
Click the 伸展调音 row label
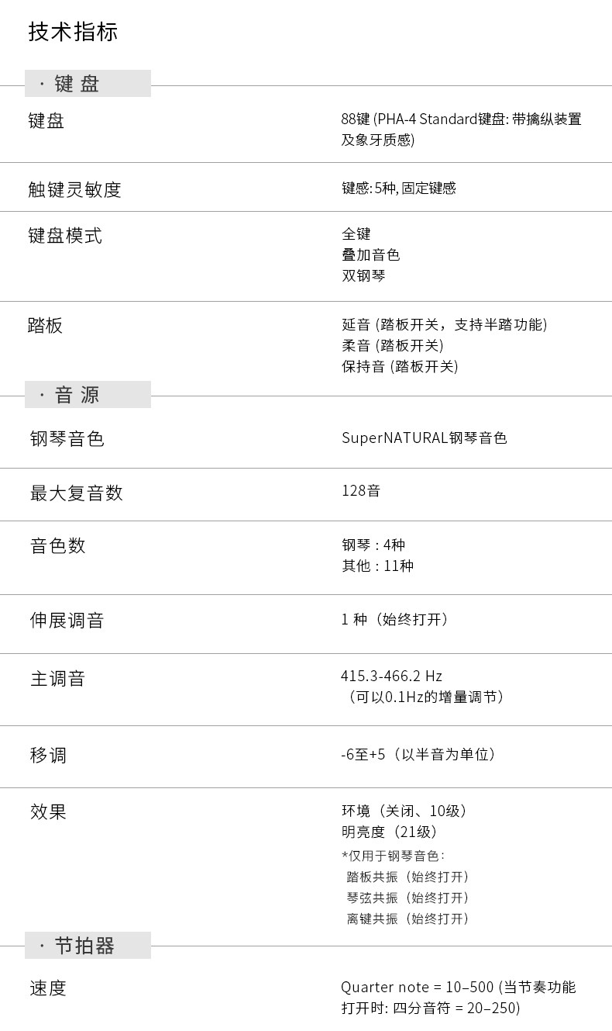[x=67, y=621]
